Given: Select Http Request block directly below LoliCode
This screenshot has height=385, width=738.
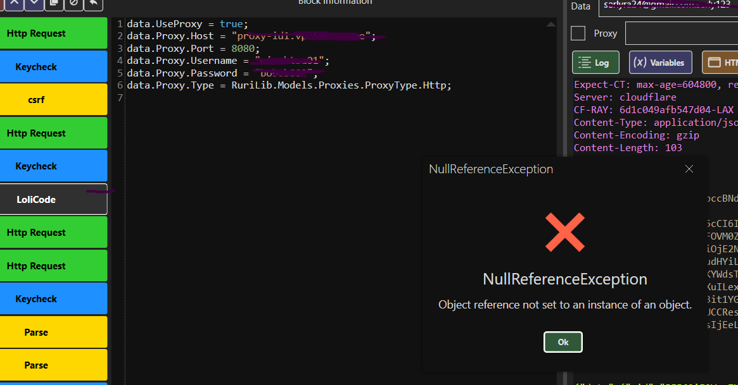Looking at the screenshot, I should [54, 233].
